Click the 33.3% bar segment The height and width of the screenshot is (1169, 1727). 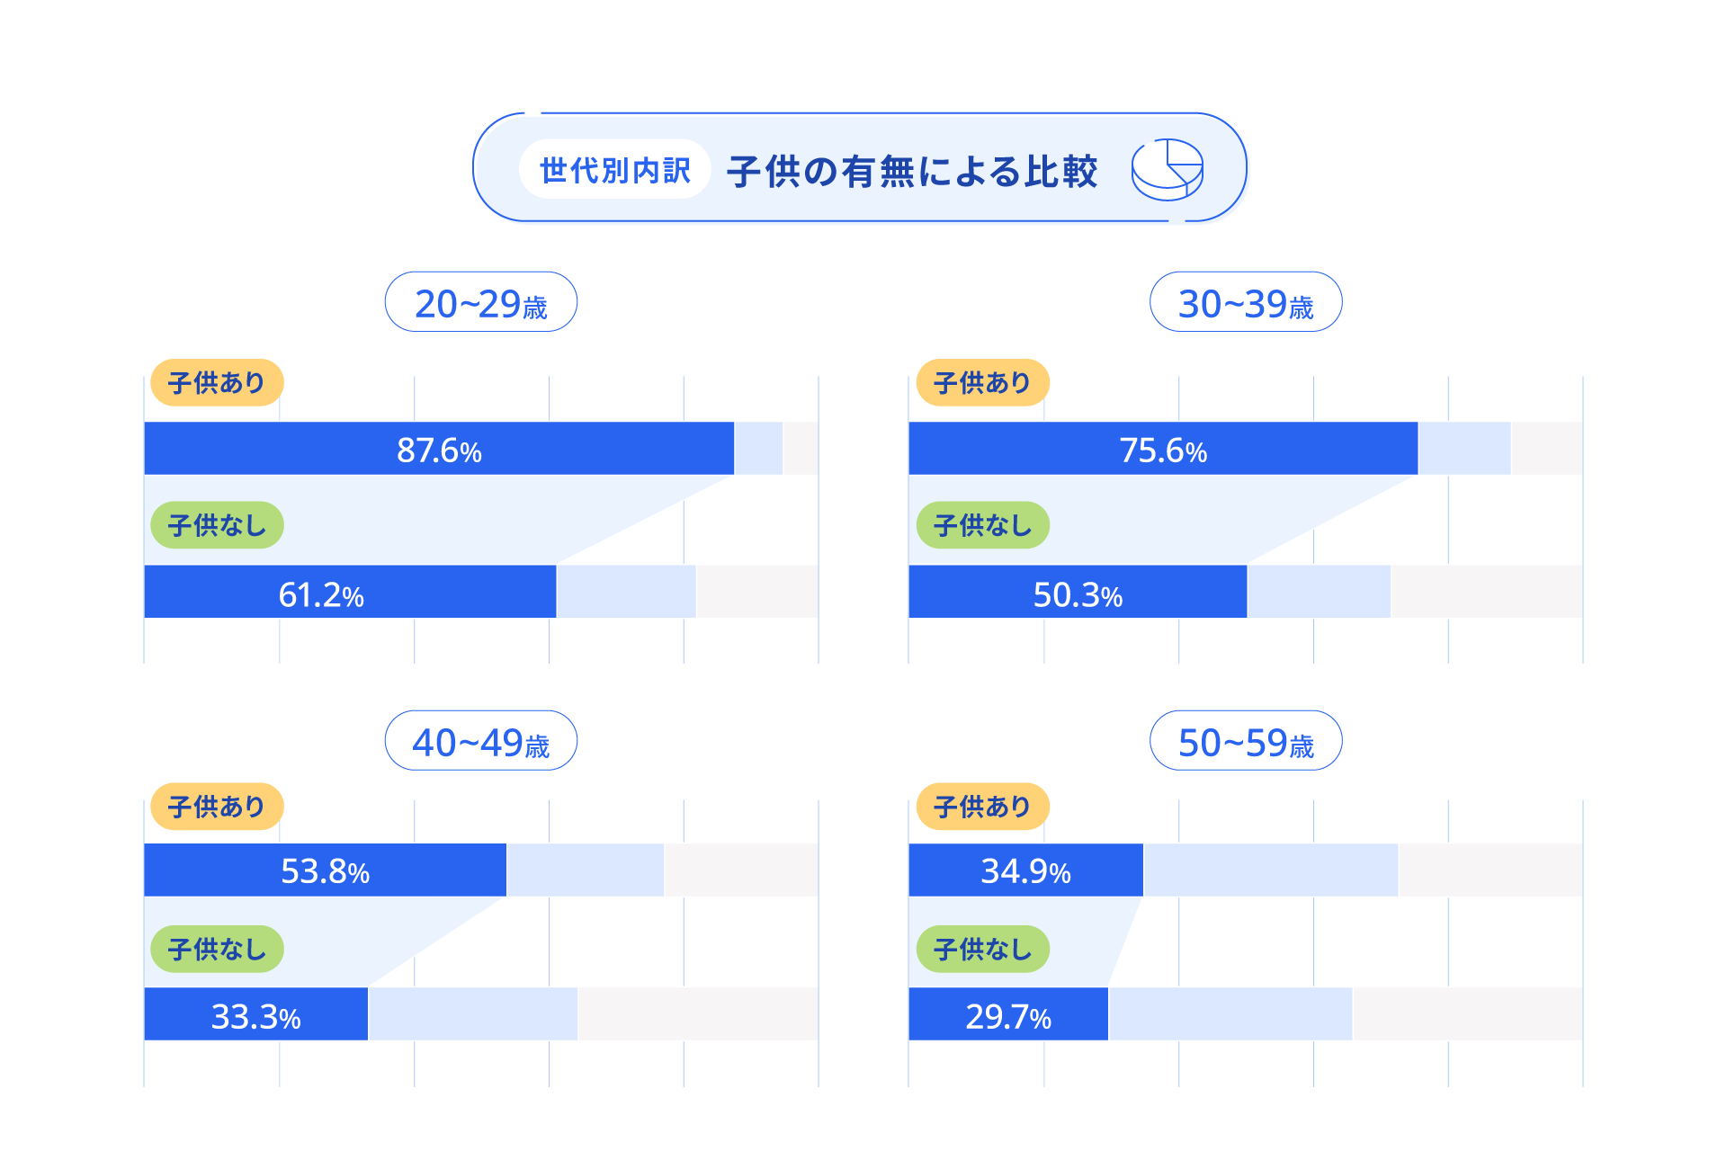pos(256,1015)
